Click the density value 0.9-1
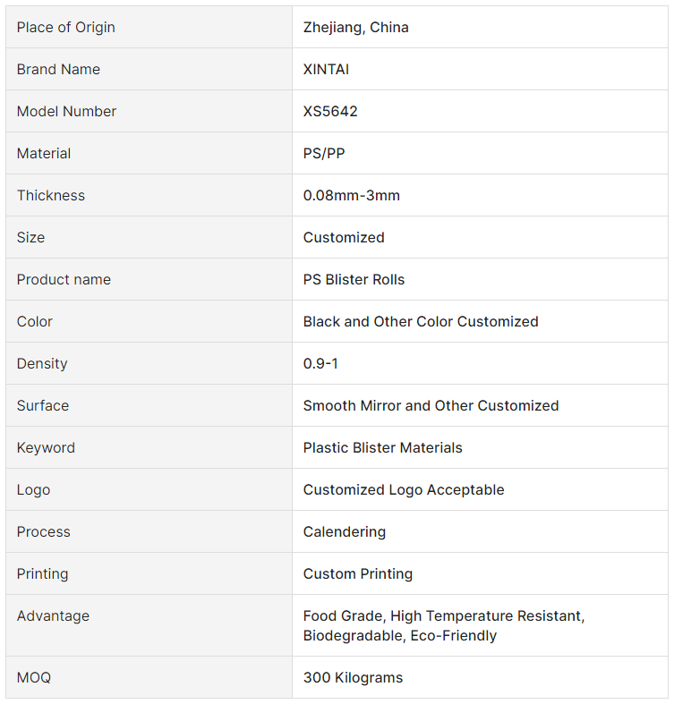674x704 pixels. coord(320,363)
